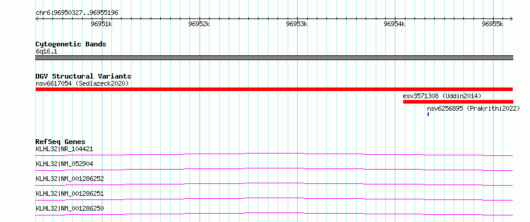
Task: Open KLHL32|NM_001286250 transcript label
Action: click(70, 208)
